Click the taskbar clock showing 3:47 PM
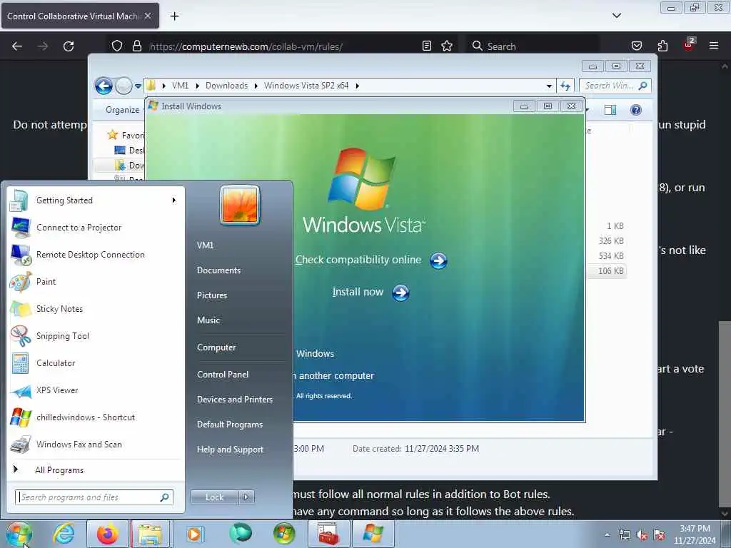This screenshot has height=548, width=731. tap(694, 534)
